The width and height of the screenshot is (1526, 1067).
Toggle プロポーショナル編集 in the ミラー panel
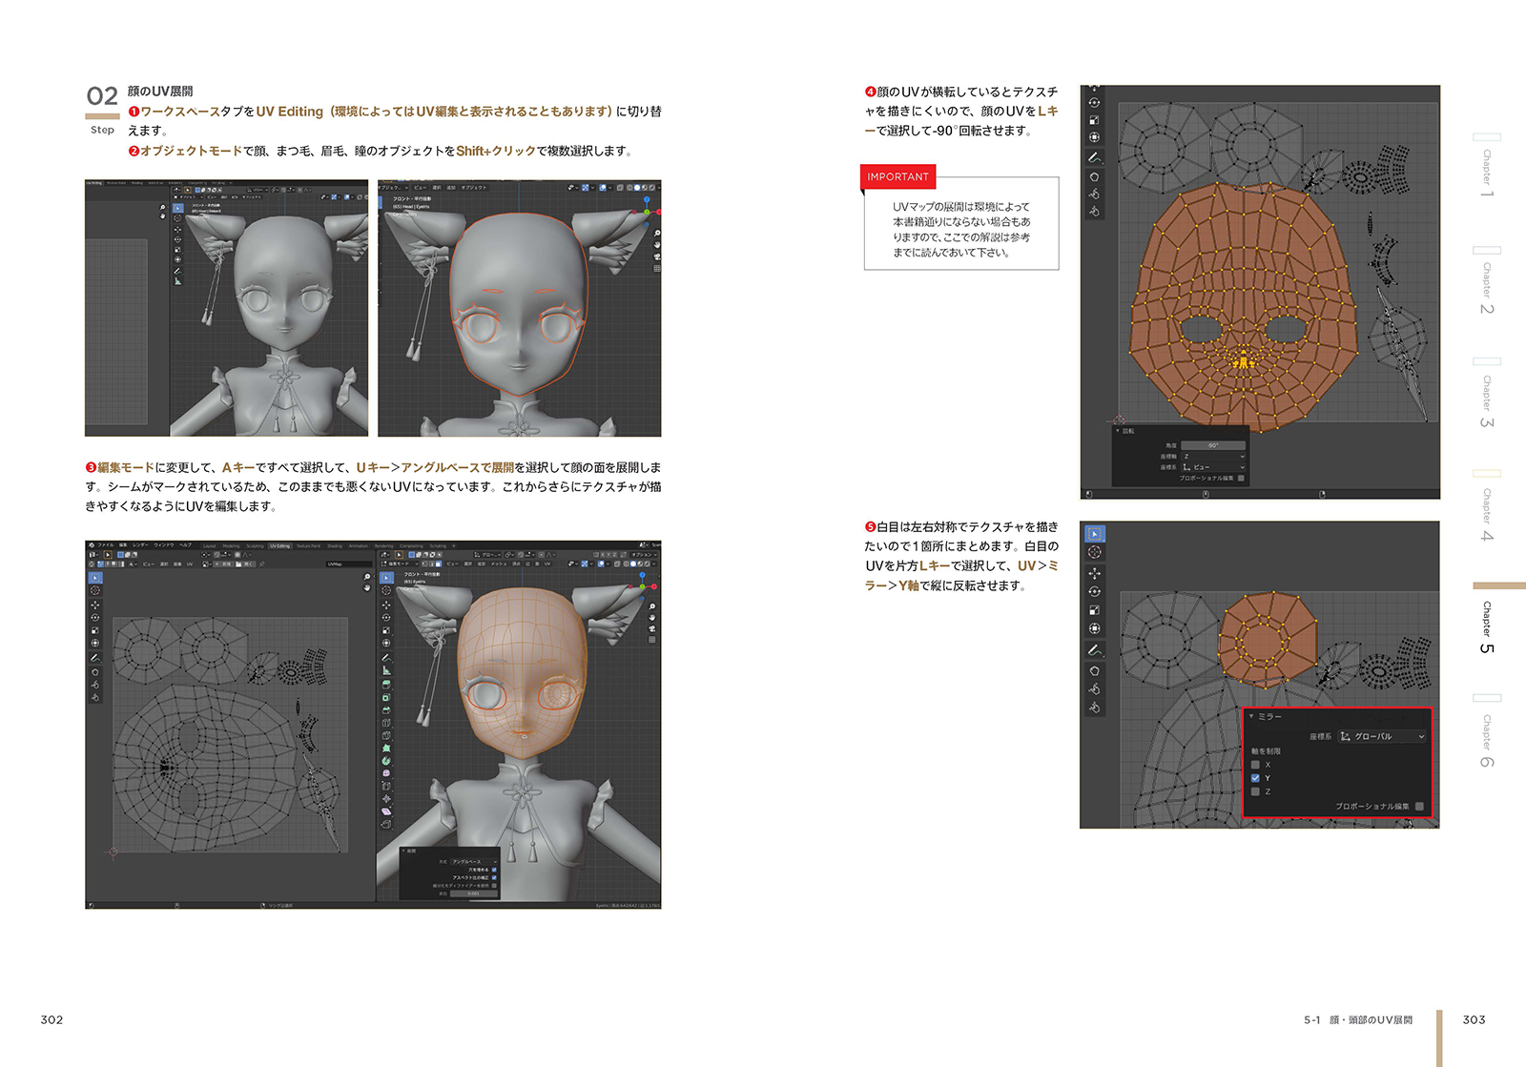1419,807
